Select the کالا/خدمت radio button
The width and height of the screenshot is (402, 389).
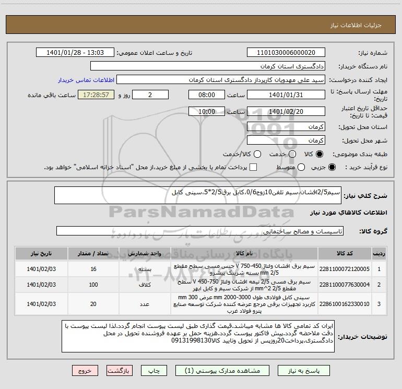pos(257,154)
